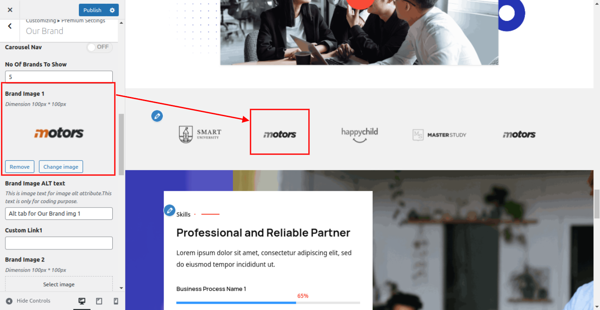
Task: Click the sidebar scroll down arrow
Action: (x=121, y=288)
